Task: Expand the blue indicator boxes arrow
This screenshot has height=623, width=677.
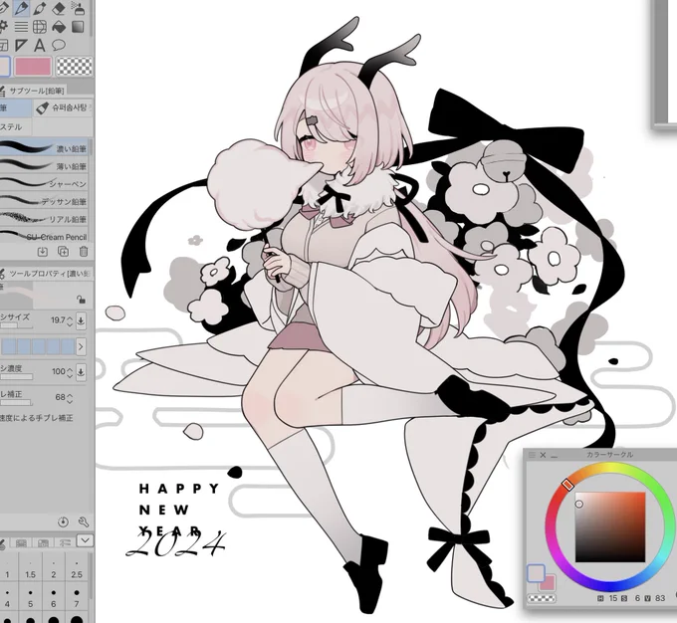Action: pos(81,346)
